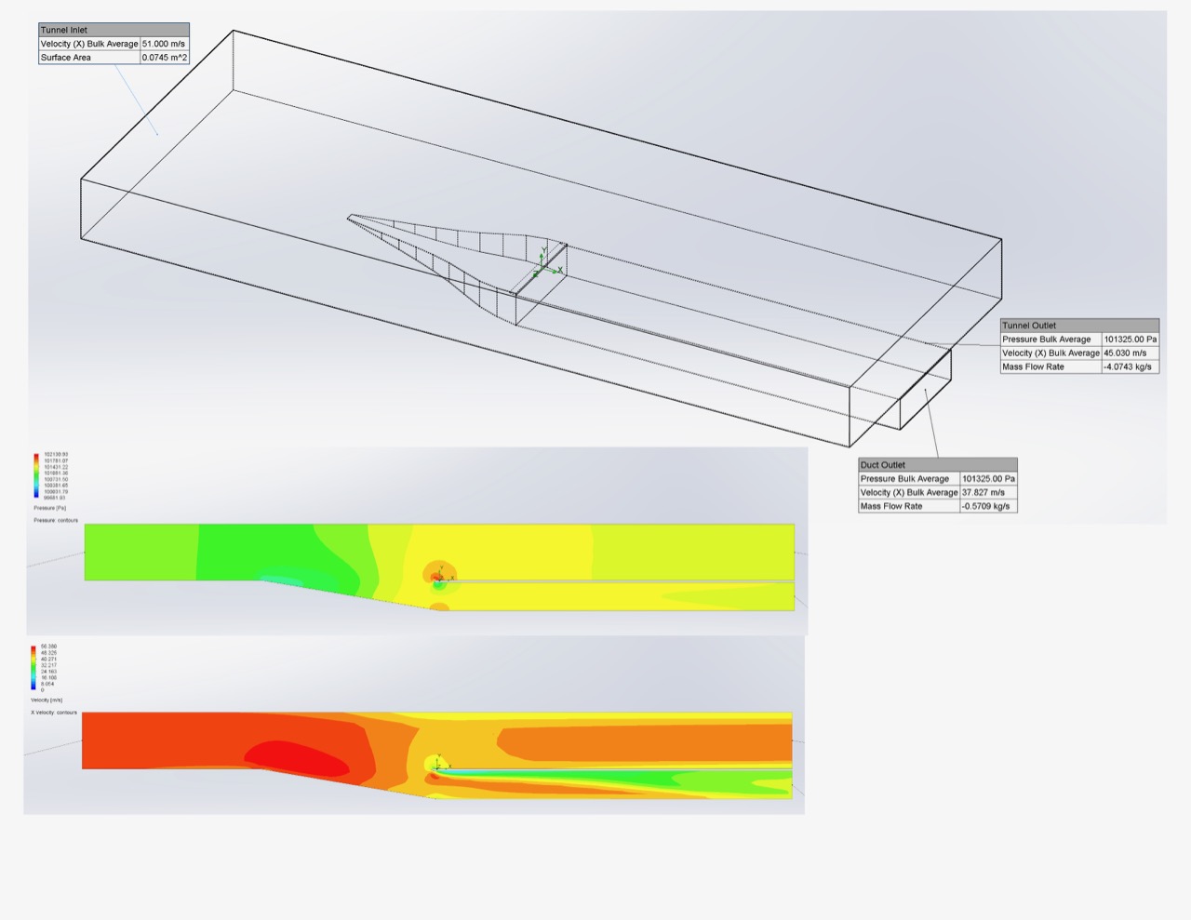Click the 0.0745 m^2 surface area value
The width and height of the screenshot is (1191, 920).
click(164, 58)
